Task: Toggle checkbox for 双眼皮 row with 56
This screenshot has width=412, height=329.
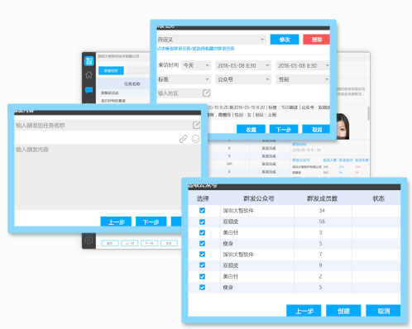Action: (202, 222)
